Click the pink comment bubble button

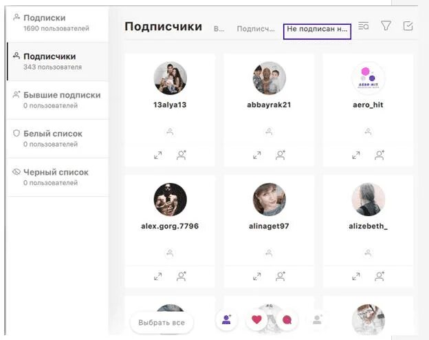coord(287,319)
